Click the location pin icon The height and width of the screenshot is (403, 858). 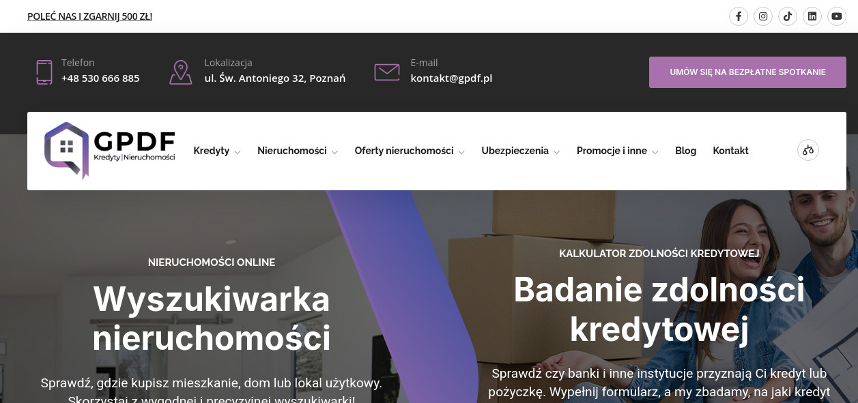[180, 72]
